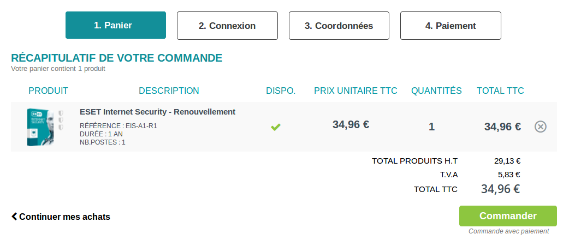Click the unit price 34,96 €
The height and width of the screenshot is (240, 569).
[x=351, y=124]
